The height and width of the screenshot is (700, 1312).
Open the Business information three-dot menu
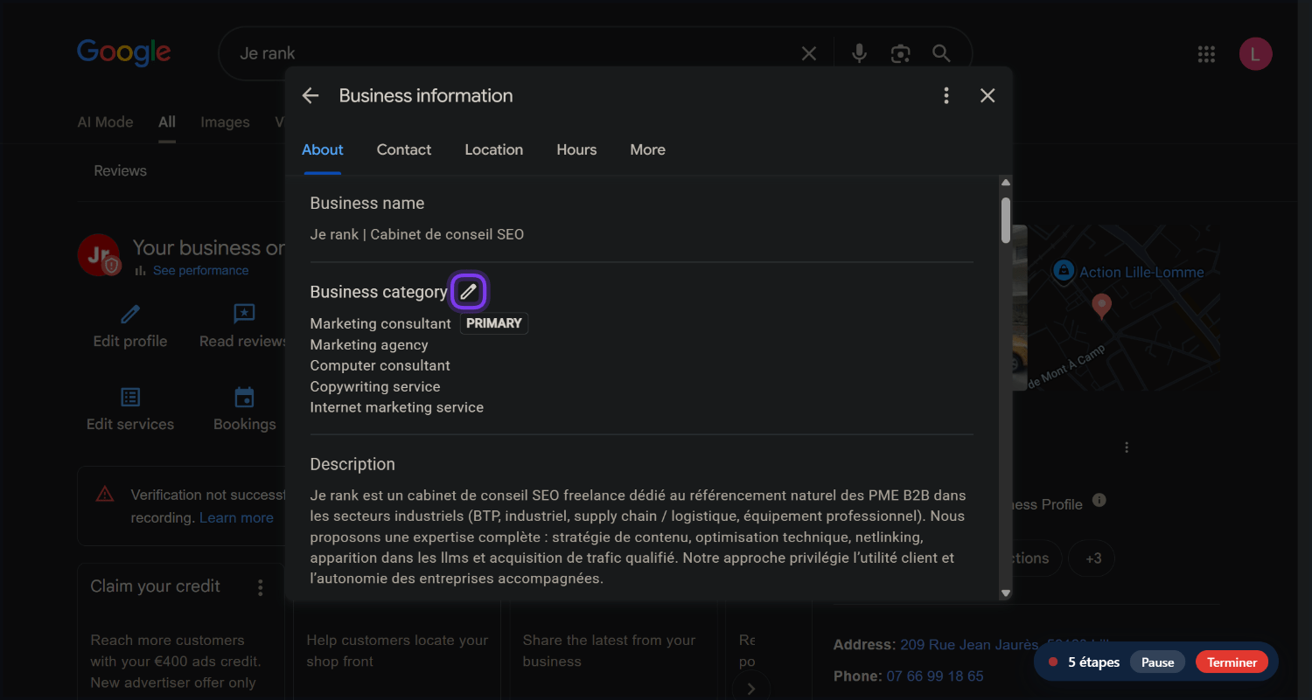click(946, 96)
